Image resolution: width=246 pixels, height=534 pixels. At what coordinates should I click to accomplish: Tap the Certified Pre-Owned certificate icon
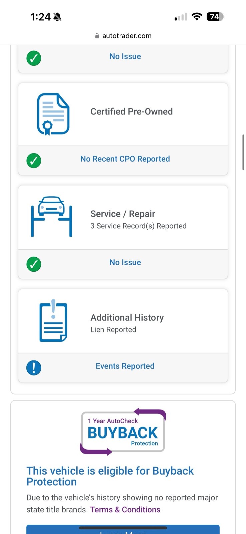53,114
